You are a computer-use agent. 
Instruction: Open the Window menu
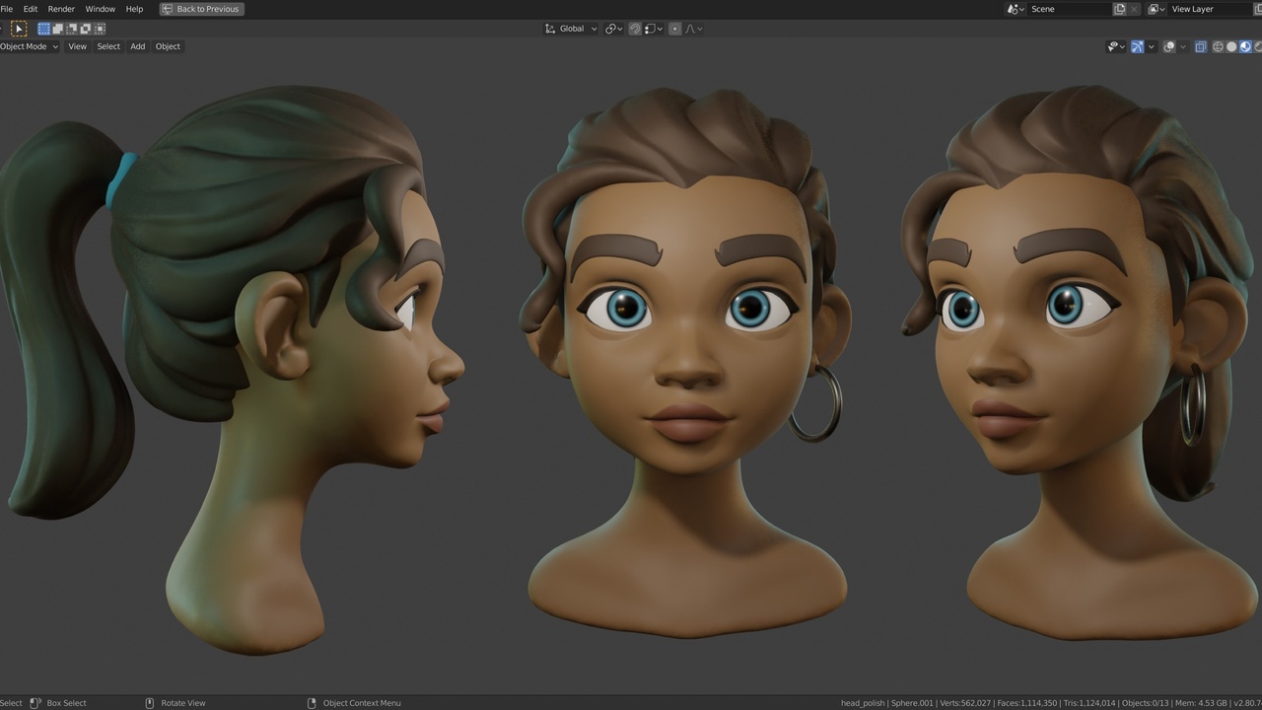point(101,9)
